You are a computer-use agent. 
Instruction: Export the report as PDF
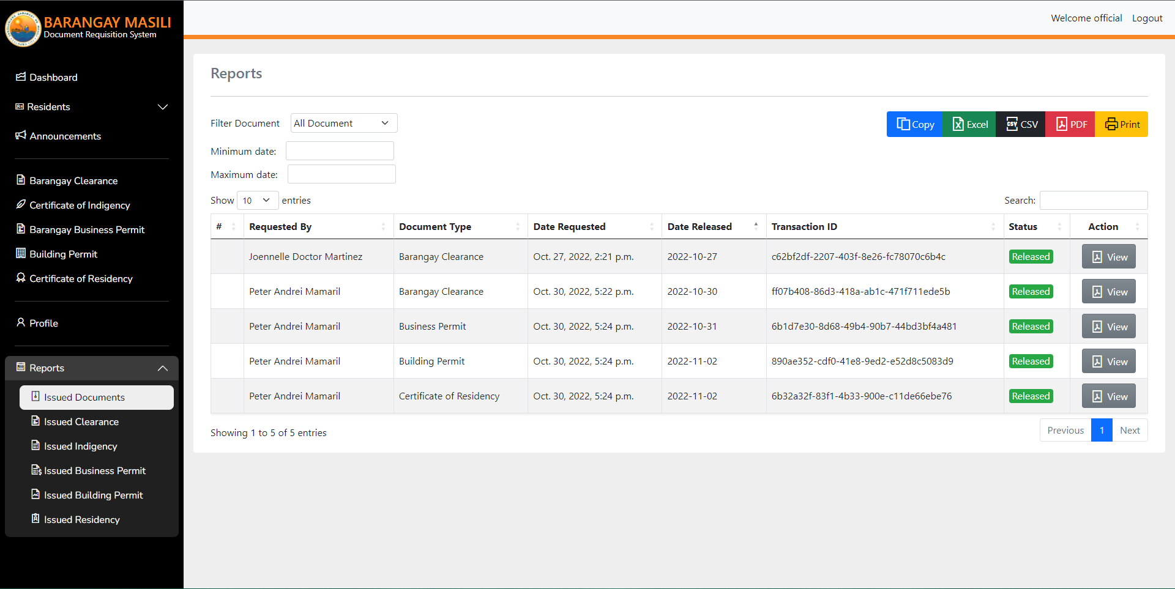pyautogui.click(x=1070, y=124)
